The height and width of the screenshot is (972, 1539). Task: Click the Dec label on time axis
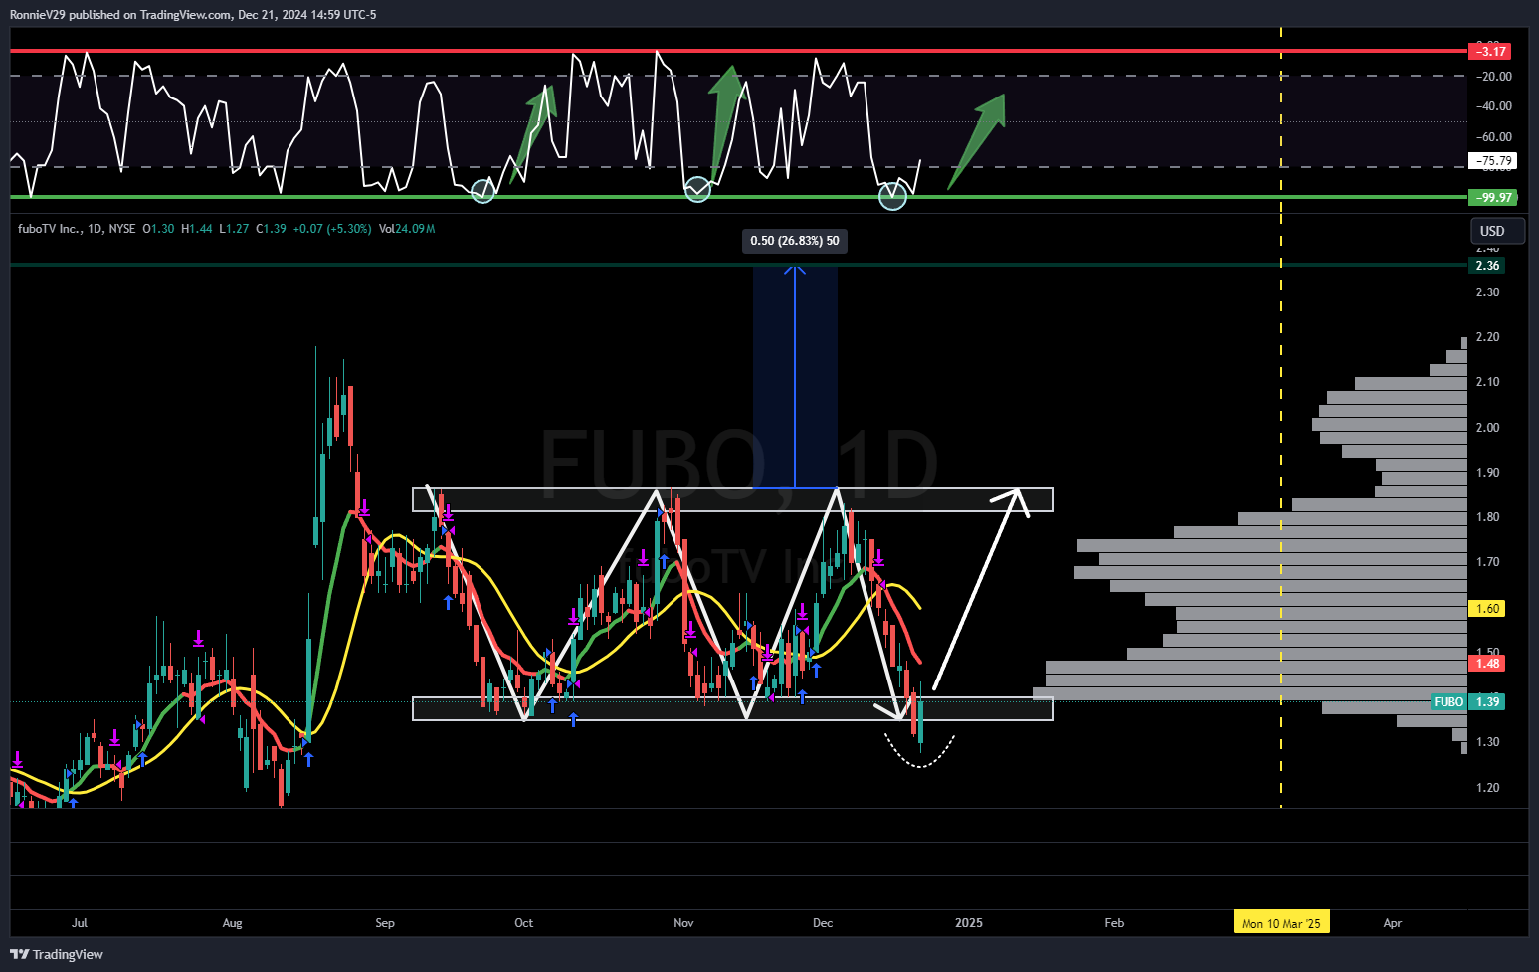point(823,923)
